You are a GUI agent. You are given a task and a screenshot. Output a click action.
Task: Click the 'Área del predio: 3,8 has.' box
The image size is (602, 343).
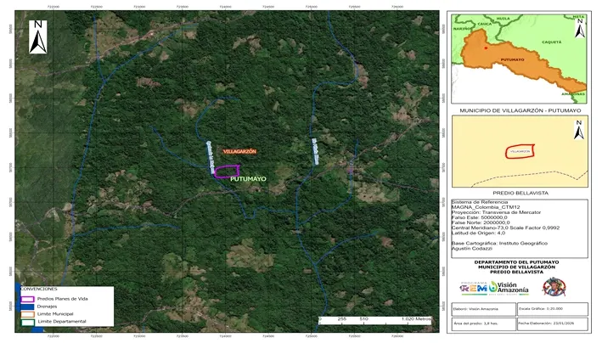click(x=483, y=323)
